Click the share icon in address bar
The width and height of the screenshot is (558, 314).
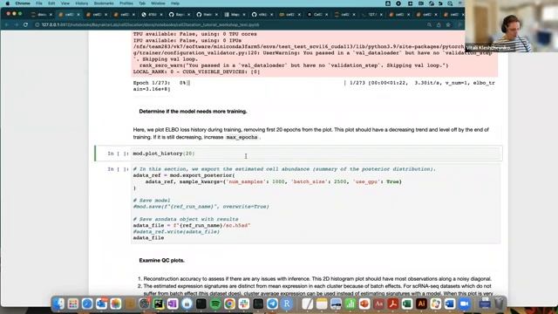point(439,25)
